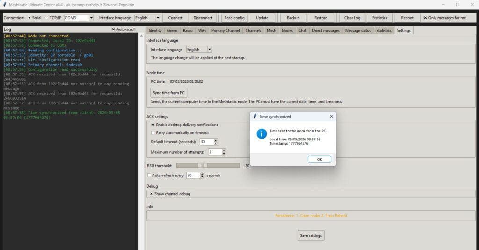Switch to the Radio tab
479x250 pixels.
tap(188, 30)
